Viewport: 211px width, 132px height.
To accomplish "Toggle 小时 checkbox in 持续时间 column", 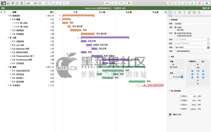I will (x=192, y=71).
